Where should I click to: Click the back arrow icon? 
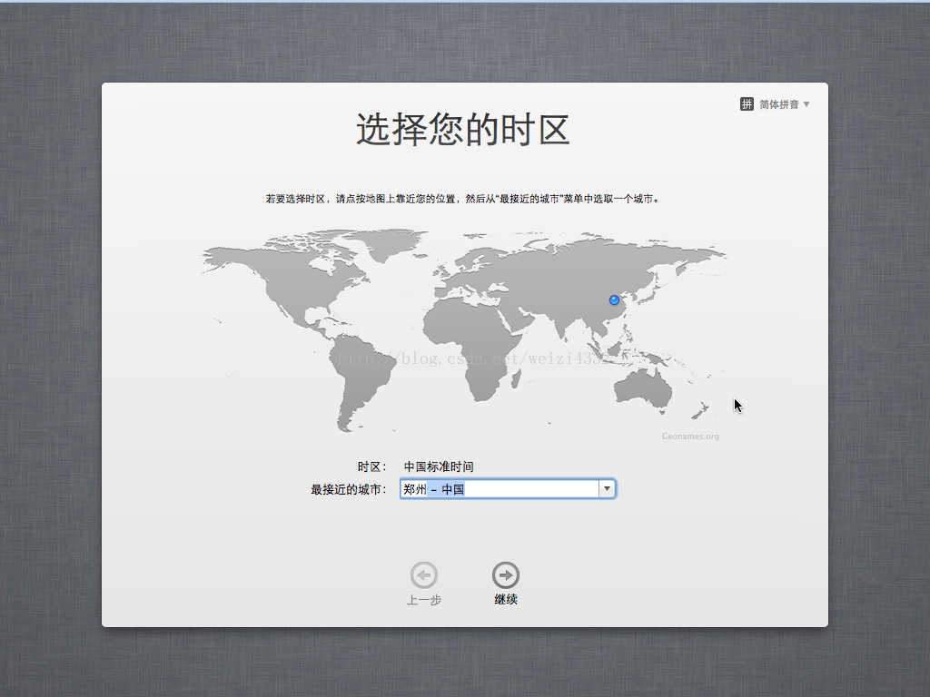tap(423, 574)
